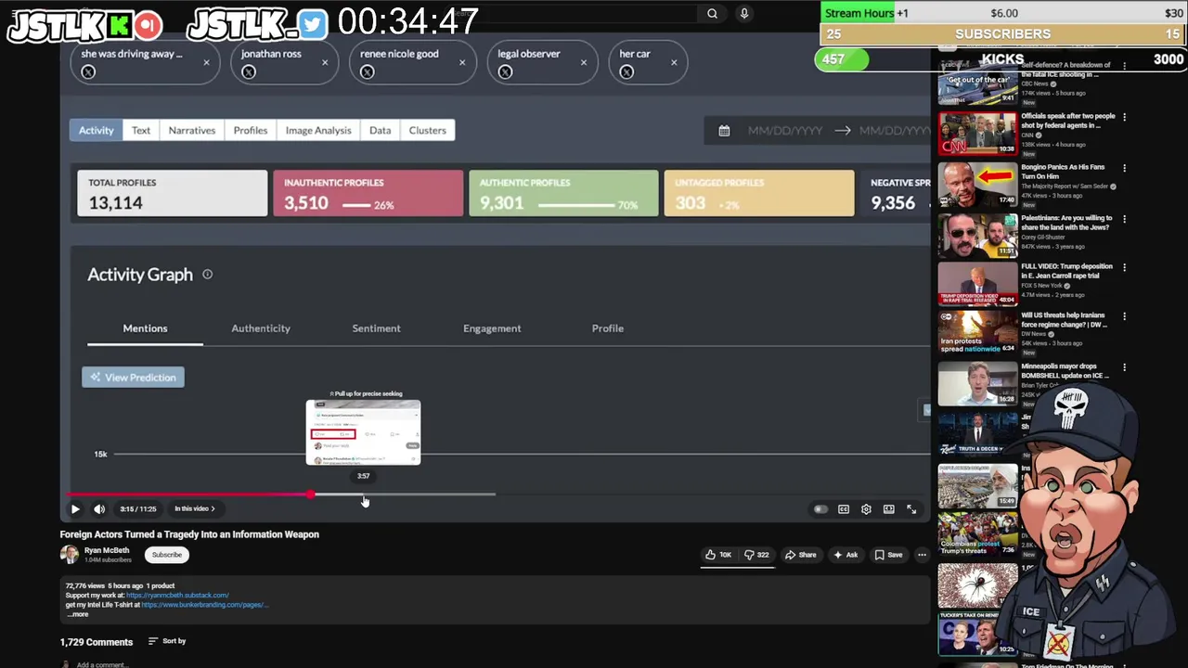
Task: Remove the 'legal observer' chip
Action: [x=584, y=63]
